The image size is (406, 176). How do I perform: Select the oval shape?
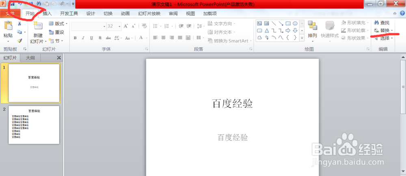(x=295, y=23)
